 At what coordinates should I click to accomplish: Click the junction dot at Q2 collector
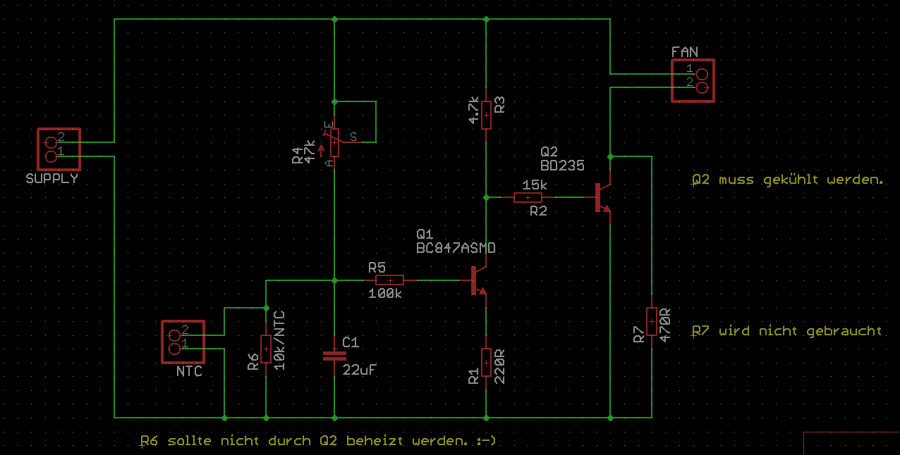click(610, 156)
